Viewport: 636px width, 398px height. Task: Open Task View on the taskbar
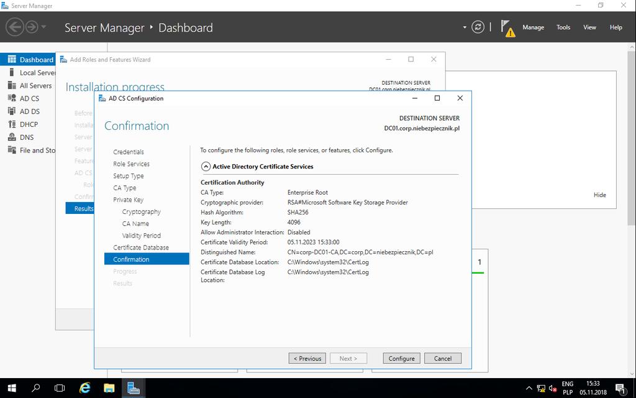60,388
